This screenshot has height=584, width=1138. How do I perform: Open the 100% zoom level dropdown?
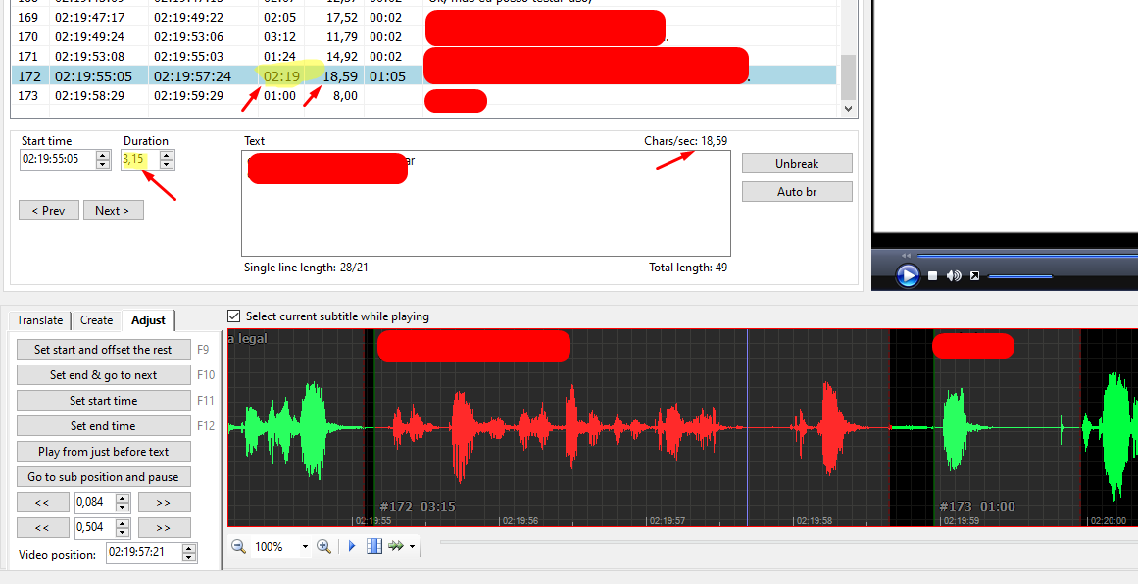tap(304, 545)
